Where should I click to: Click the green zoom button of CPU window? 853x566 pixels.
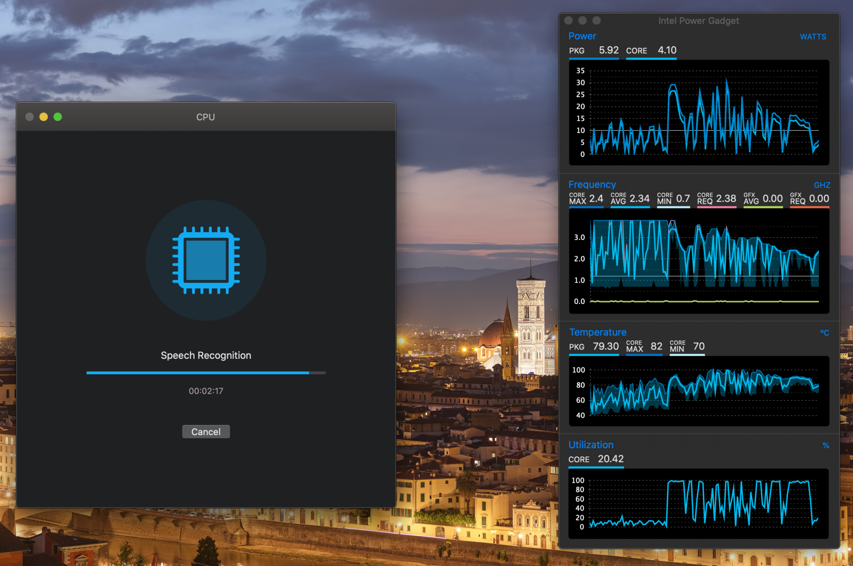(x=58, y=117)
